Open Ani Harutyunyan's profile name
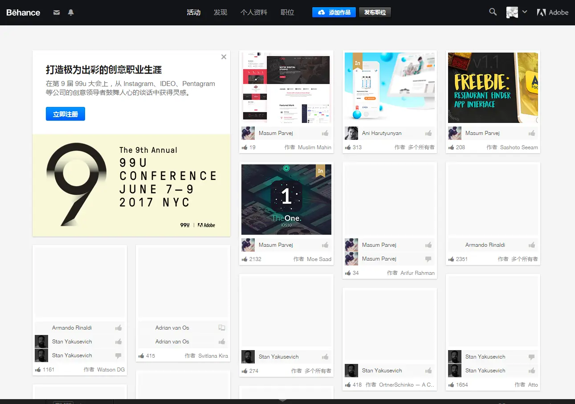Image resolution: width=575 pixels, height=404 pixels. [x=382, y=133]
